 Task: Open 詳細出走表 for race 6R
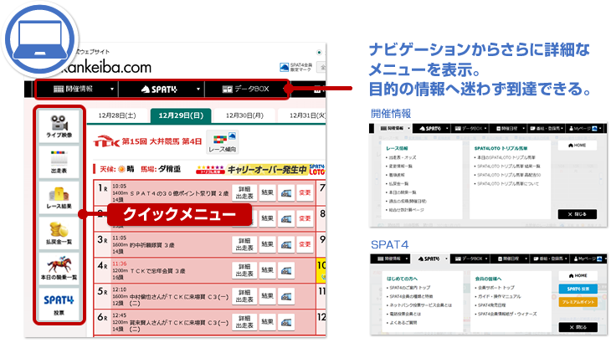tap(244, 322)
